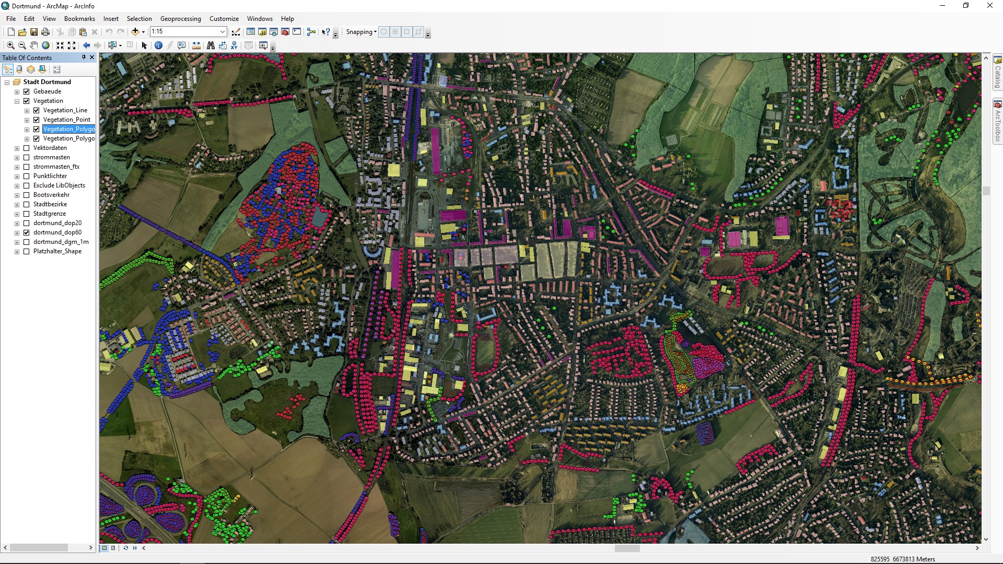
Task: Enable the Vektordaten layer checkbox
Action: coord(27,148)
